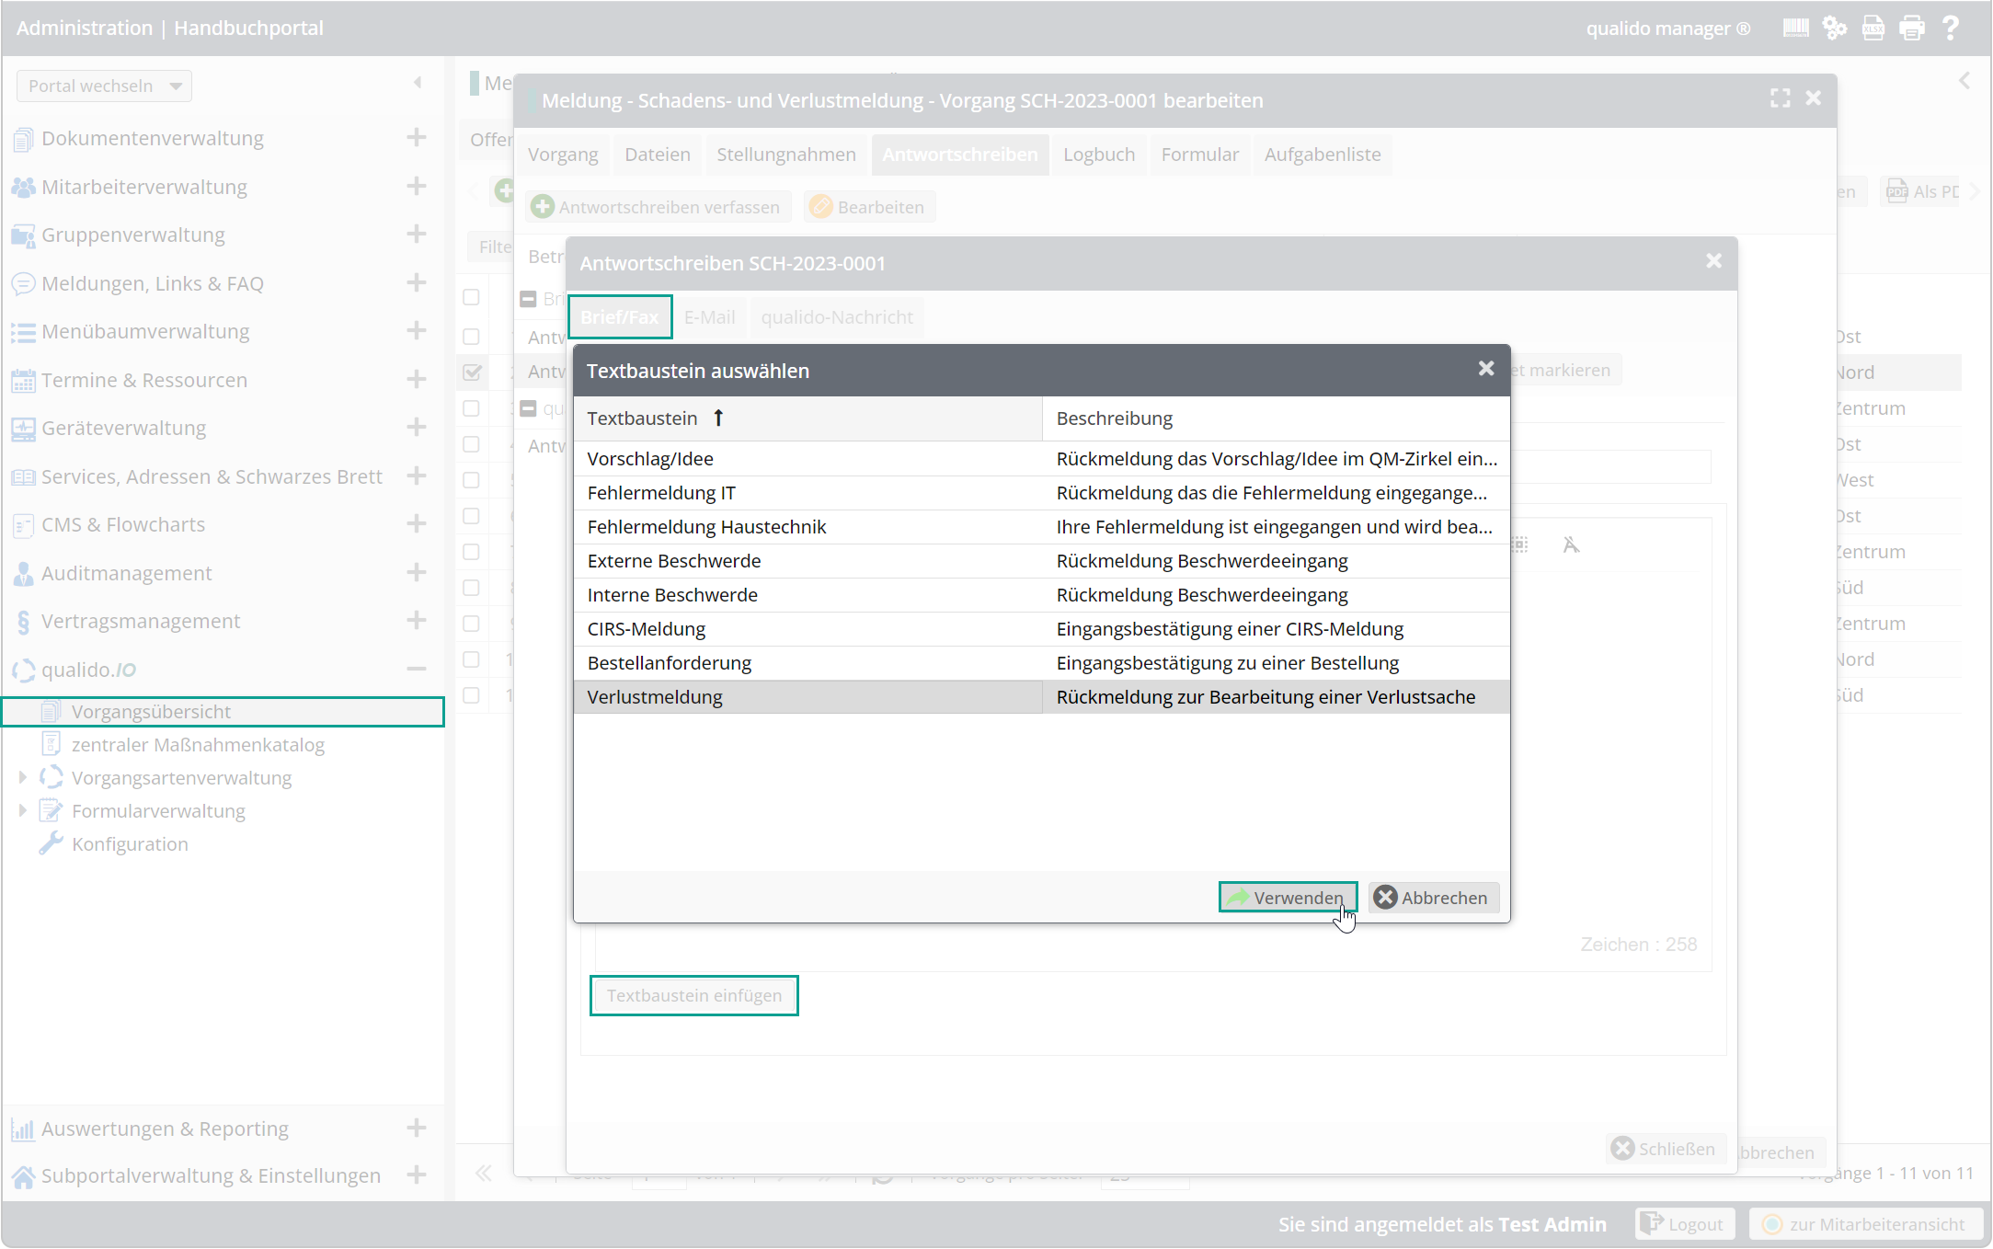Click Abbrechen in the Textbaustein dialog
The width and height of the screenshot is (1993, 1249).
click(1434, 897)
